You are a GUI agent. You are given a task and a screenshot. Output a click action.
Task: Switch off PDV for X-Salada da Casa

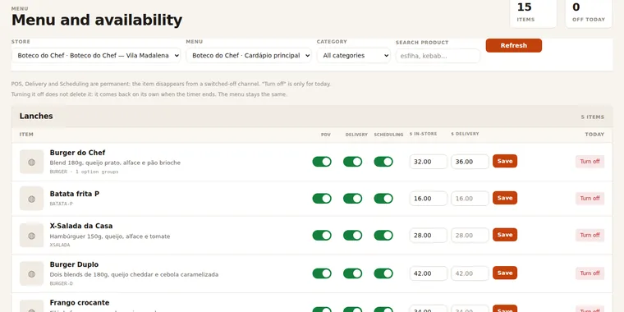click(x=322, y=235)
